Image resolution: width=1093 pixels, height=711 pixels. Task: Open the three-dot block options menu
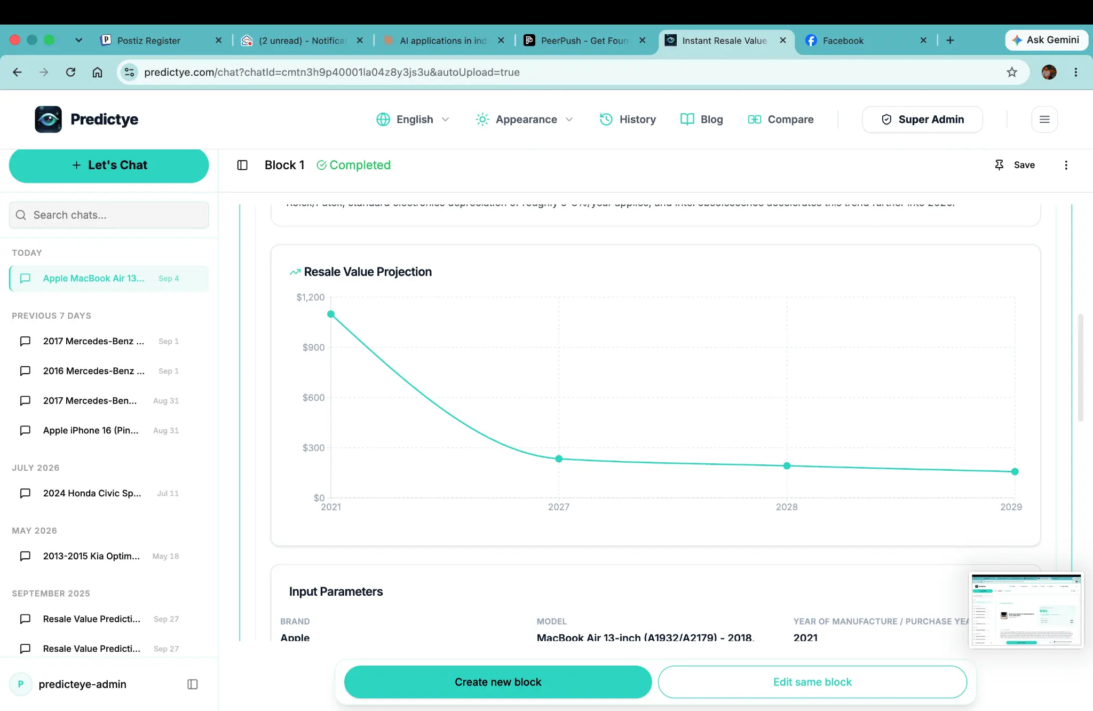[1066, 165]
